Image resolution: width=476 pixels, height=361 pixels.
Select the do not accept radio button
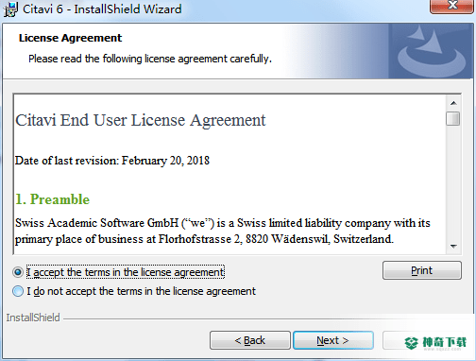[18, 291]
